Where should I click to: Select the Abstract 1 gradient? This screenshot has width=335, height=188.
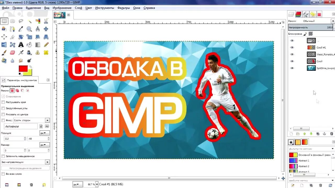(304, 161)
